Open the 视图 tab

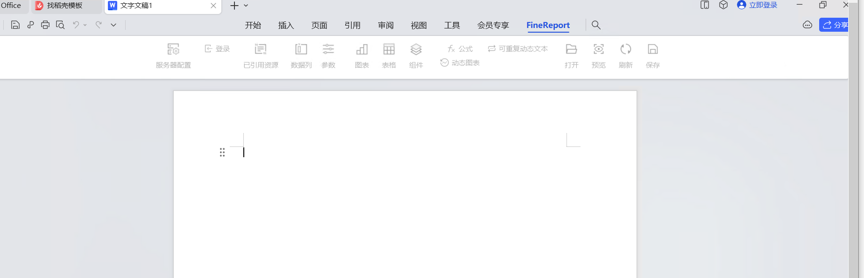[x=419, y=25]
